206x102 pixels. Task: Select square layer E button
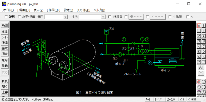click(x=203, y=57)
